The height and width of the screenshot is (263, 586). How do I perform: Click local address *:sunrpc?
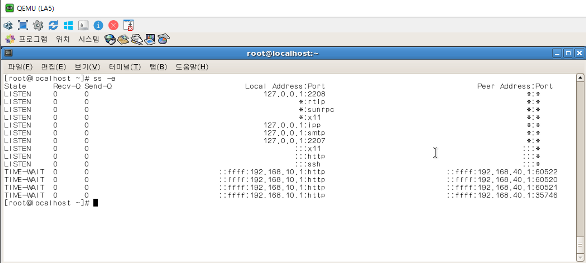pos(317,110)
